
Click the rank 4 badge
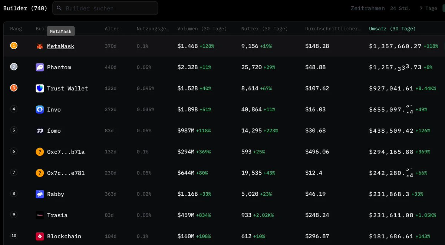click(x=14, y=109)
